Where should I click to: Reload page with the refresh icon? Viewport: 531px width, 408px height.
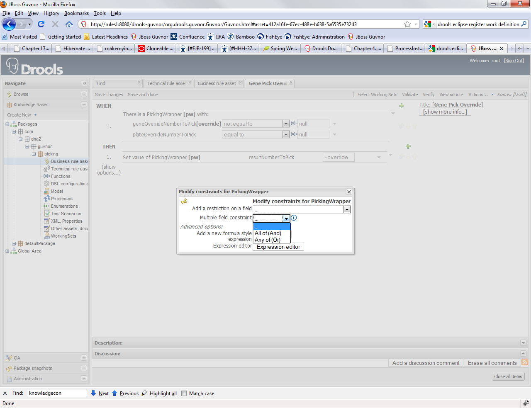pyautogui.click(x=41, y=24)
